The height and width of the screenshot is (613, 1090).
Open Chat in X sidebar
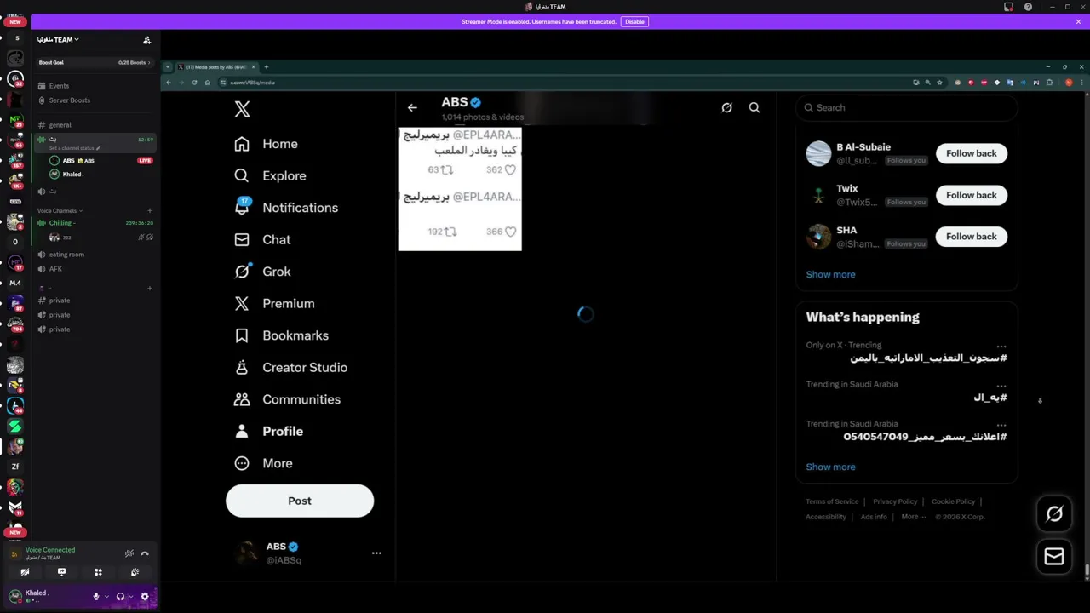pos(262,239)
